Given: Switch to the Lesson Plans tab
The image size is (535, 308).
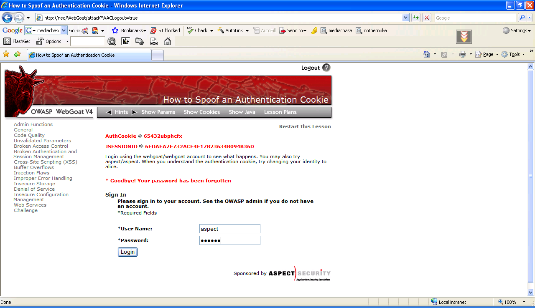Looking at the screenshot, I should click(280, 112).
